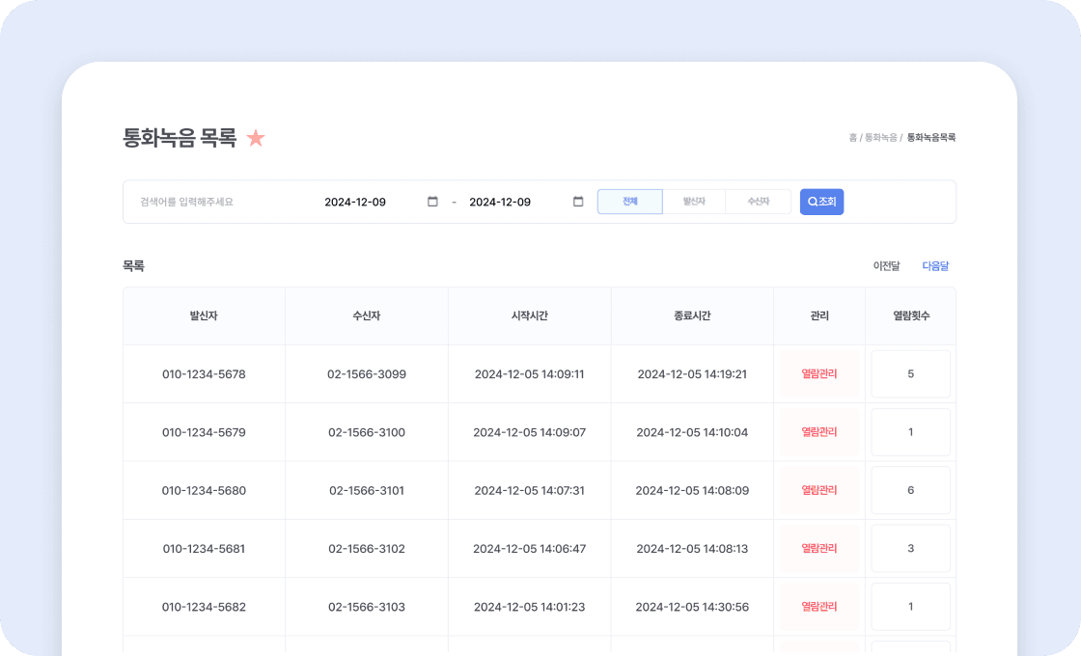Click 열람관리 for caller 010-1234-5680

[819, 490]
